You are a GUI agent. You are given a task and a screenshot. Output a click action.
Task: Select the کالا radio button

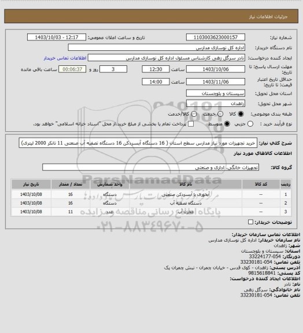pyautogui.click(x=241, y=114)
